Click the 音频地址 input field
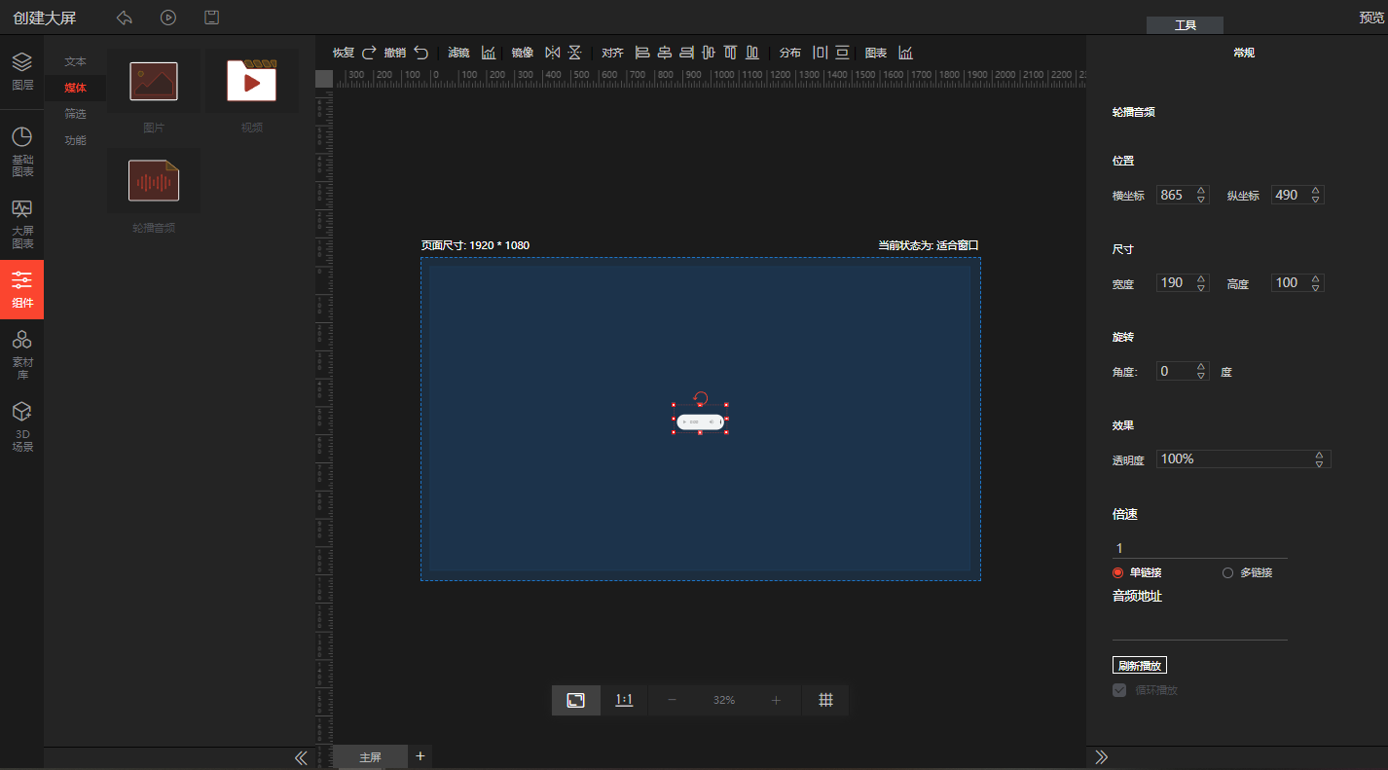The width and height of the screenshot is (1388, 770). [x=1199, y=628]
